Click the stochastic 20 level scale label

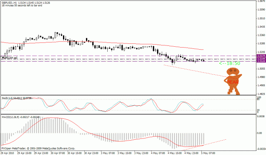(x=258, y=110)
